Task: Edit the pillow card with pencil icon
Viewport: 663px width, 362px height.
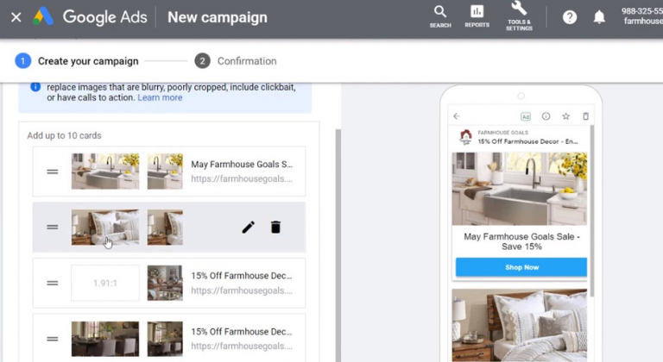Action: [x=248, y=228]
